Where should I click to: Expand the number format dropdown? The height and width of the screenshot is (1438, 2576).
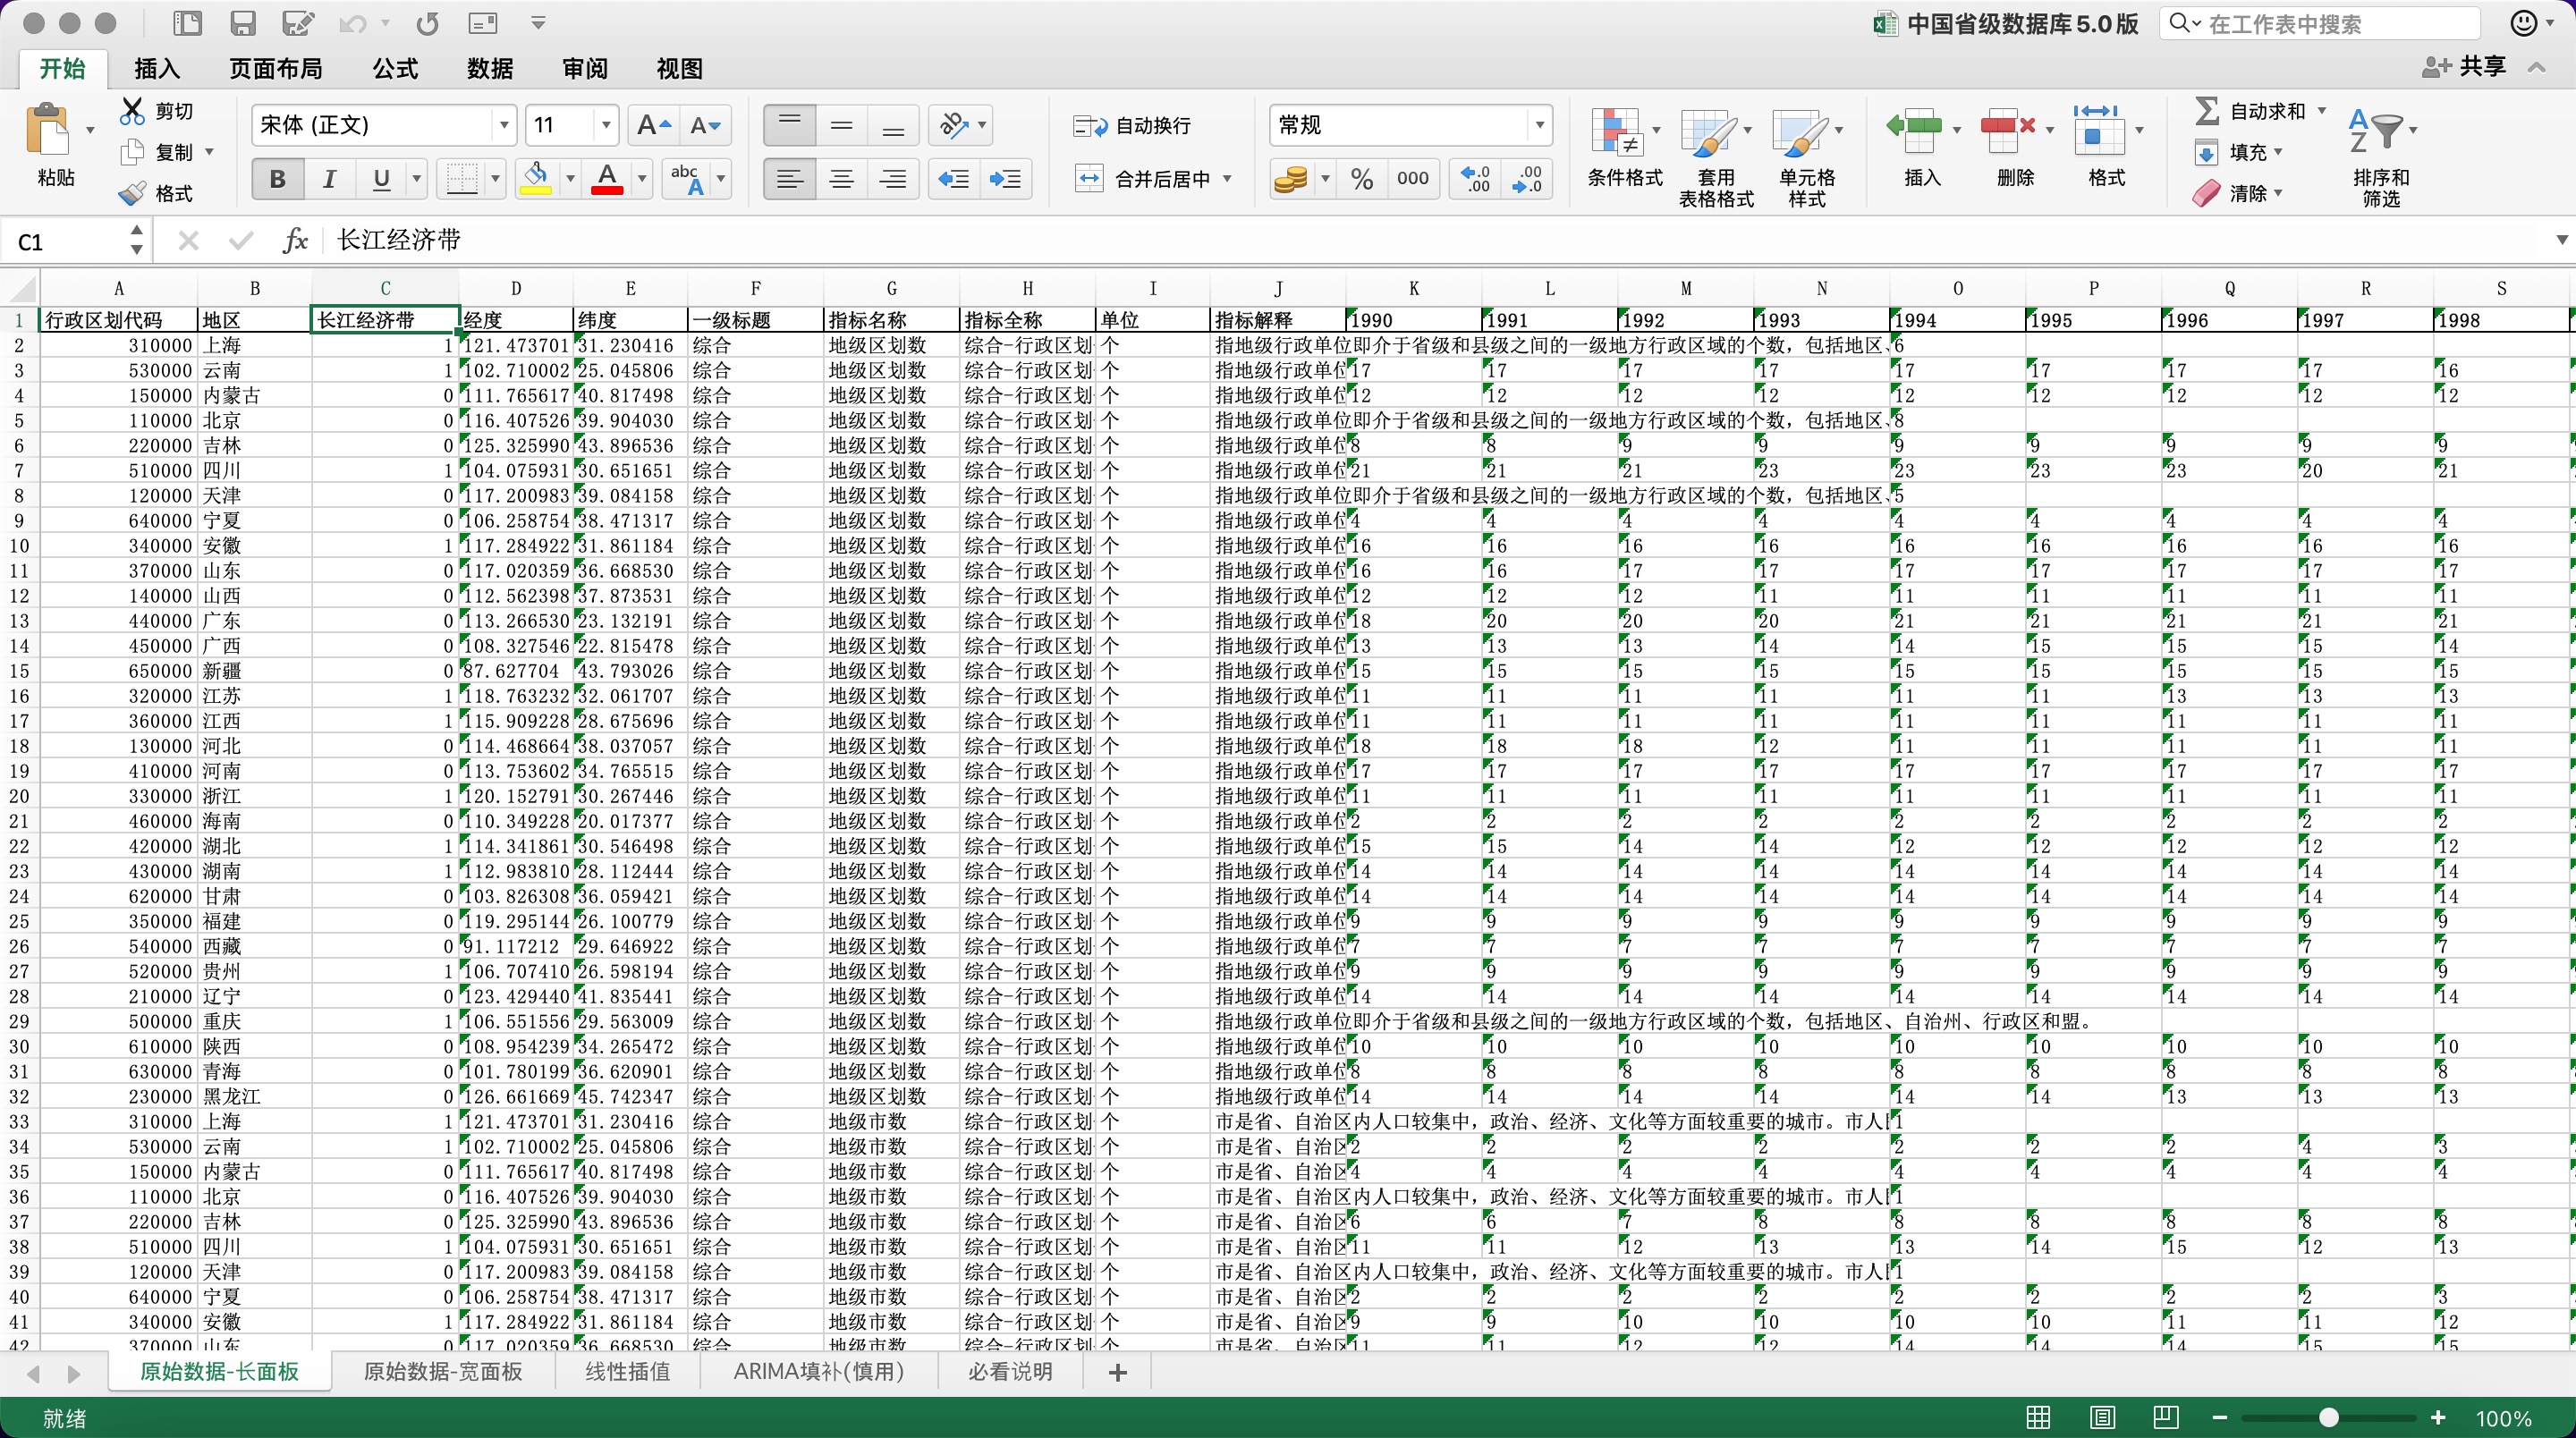1539,125
